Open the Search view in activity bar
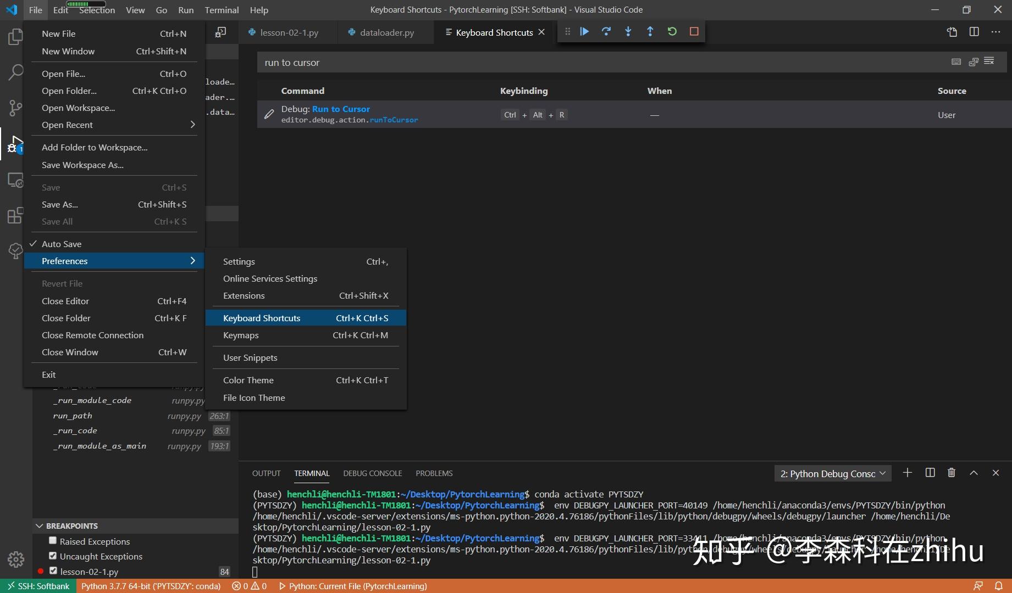 click(15, 72)
